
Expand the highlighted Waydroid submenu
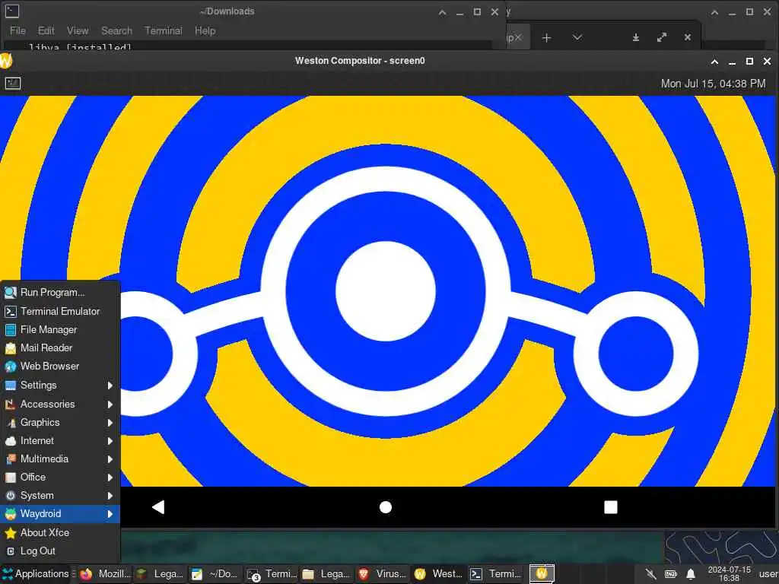tap(60, 514)
